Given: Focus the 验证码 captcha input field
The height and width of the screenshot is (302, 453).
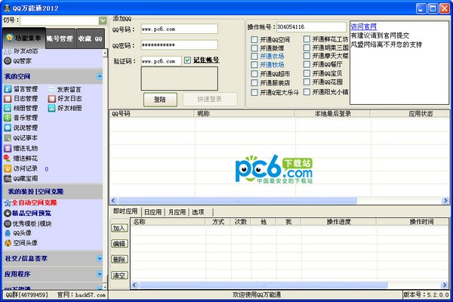Looking at the screenshot, I should (162, 61).
